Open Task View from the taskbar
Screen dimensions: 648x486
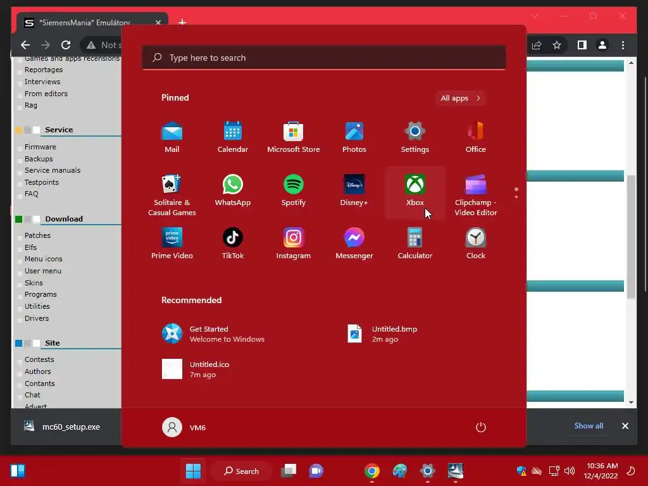[289, 471]
